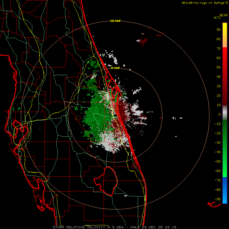The image size is (229, 229).
Task: Pick the gray zero-velocity segment of colorbar
Action: point(225,113)
